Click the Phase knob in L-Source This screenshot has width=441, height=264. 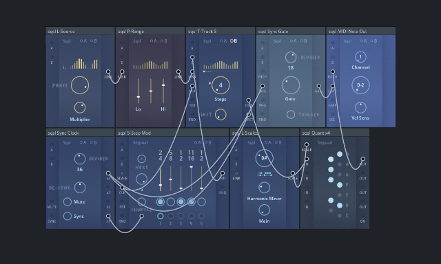[x=80, y=85]
